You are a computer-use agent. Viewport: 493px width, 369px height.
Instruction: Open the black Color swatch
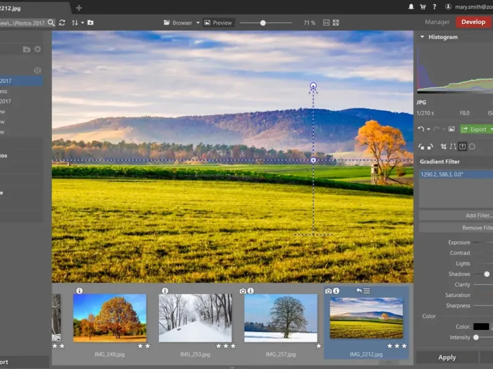coord(481,327)
